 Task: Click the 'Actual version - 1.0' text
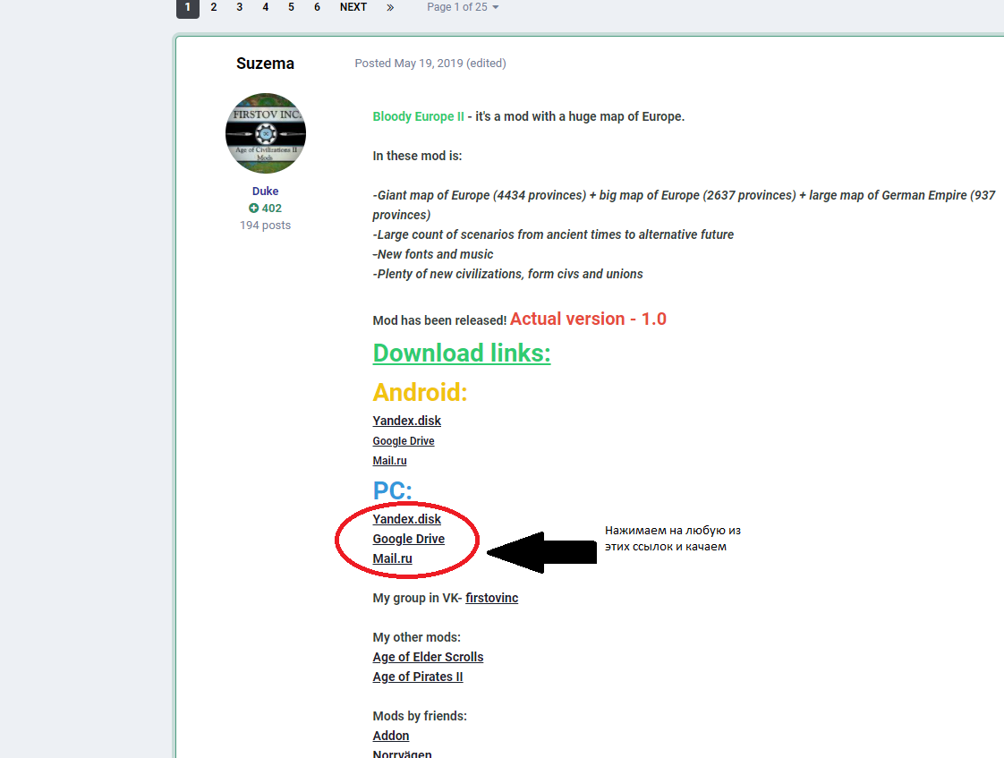coord(588,319)
